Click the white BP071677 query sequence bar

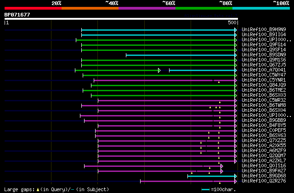121,19
